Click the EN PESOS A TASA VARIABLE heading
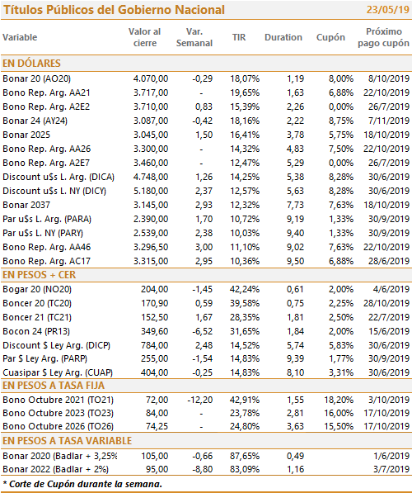The image size is (412, 493). coord(67,441)
